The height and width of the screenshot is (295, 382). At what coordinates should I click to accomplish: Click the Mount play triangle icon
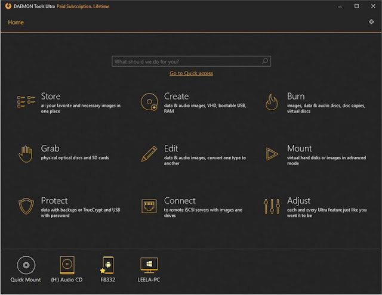click(272, 154)
